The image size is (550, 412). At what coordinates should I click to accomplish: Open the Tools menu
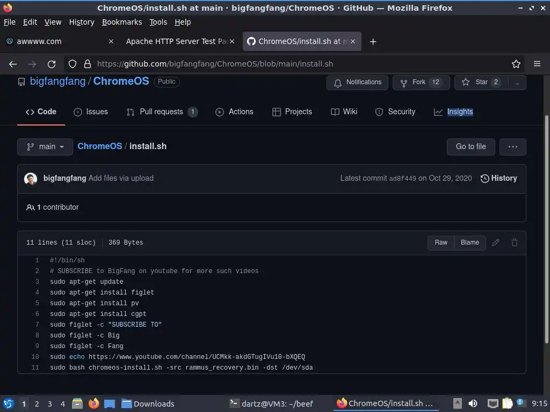click(158, 22)
